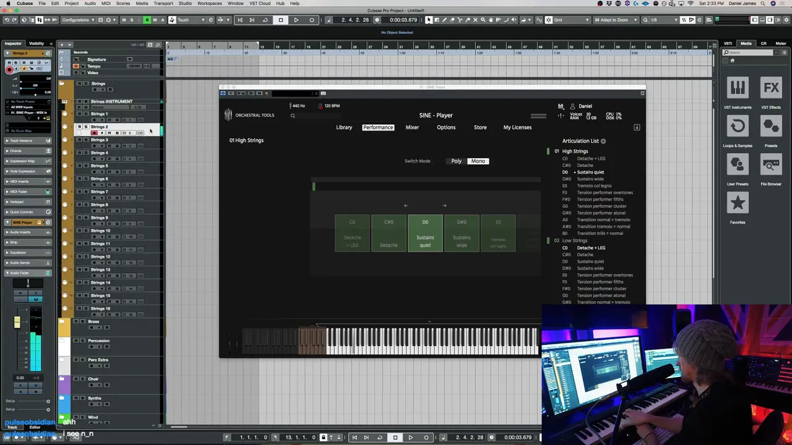Open the Presets tile in Media
The image size is (792, 445).
pyautogui.click(x=771, y=126)
